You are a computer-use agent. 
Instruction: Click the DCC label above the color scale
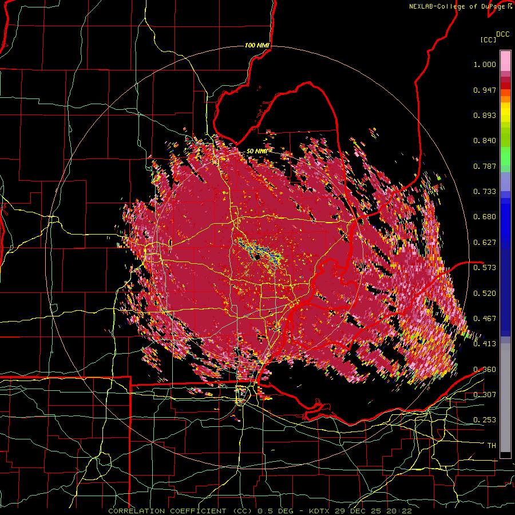(x=503, y=34)
